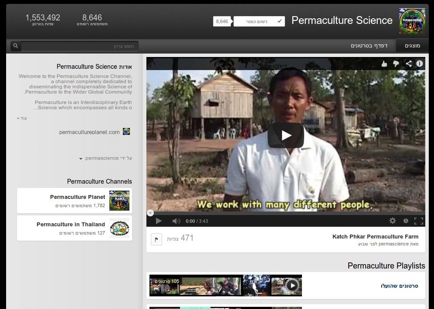Click the 471 views counter

point(187,238)
